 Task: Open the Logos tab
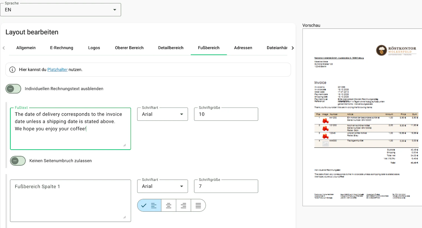click(x=94, y=48)
